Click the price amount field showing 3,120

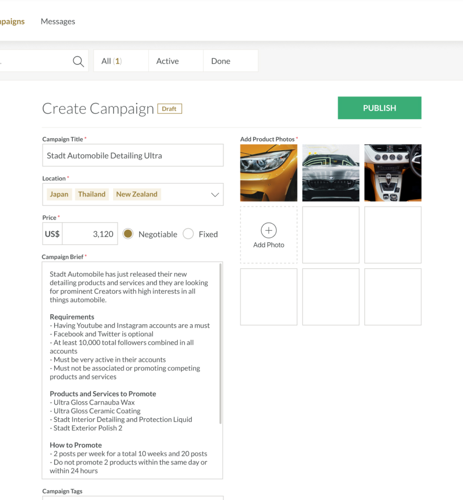pyautogui.click(x=90, y=234)
